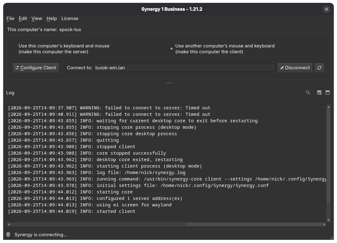Click the log's vertical scrollbar down arrow

tap(328, 220)
